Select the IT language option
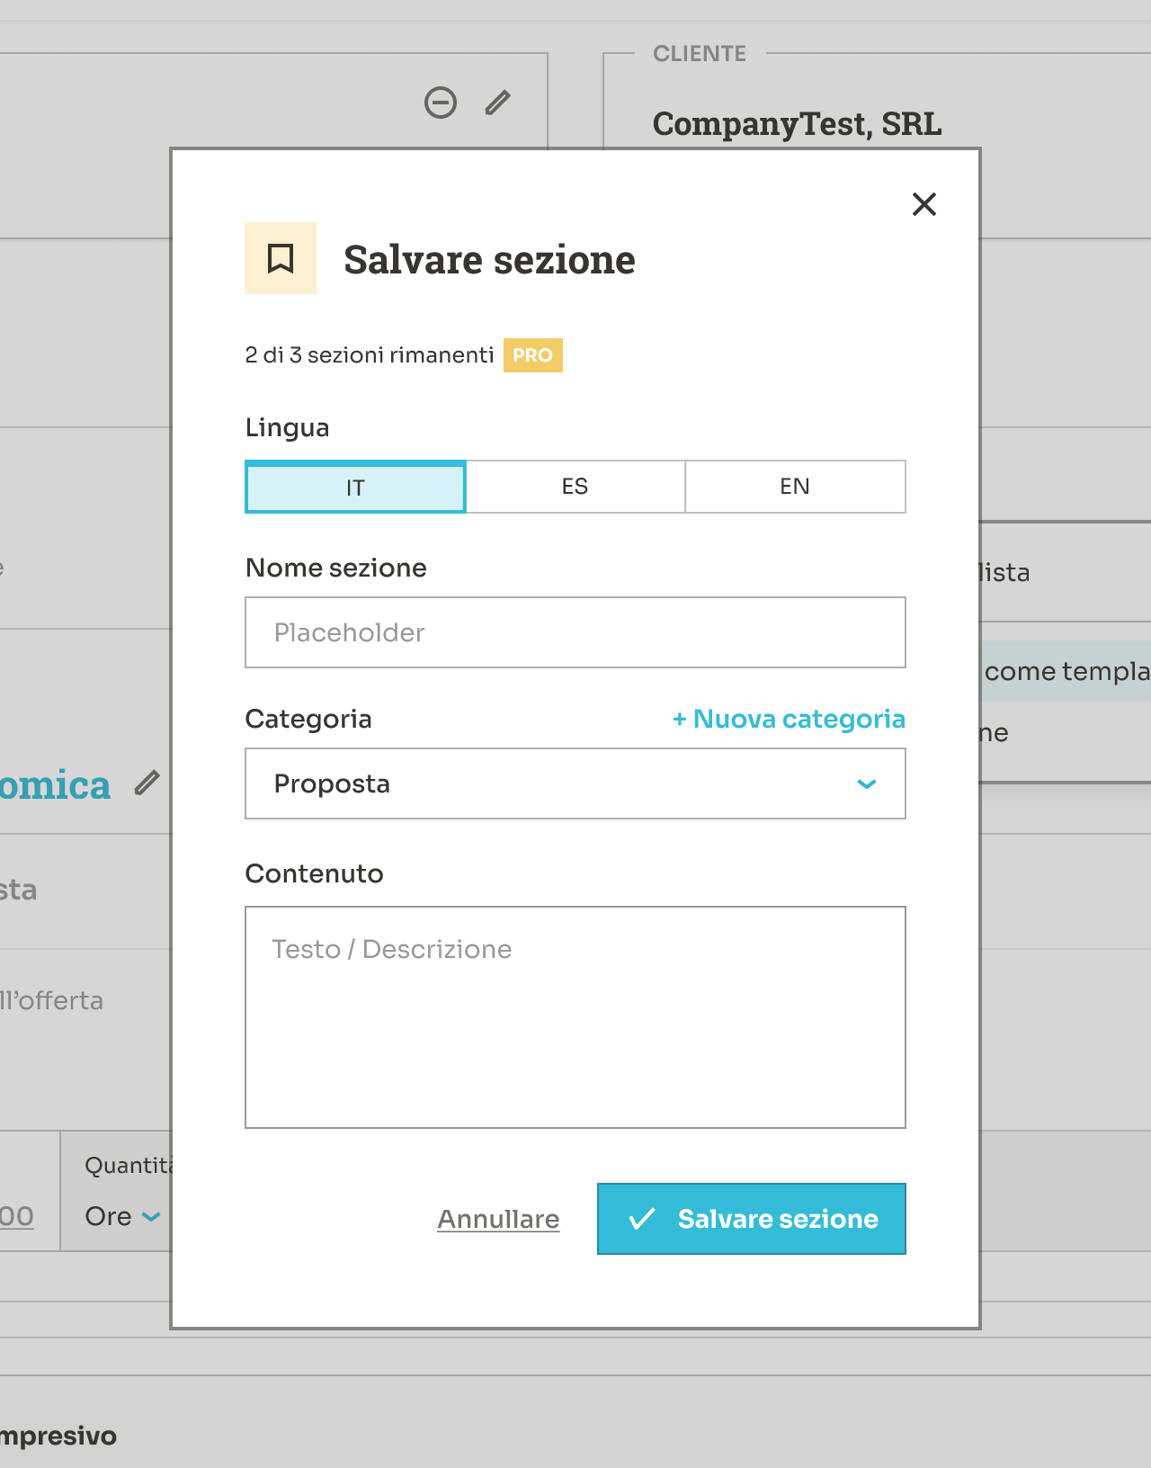 click(355, 487)
